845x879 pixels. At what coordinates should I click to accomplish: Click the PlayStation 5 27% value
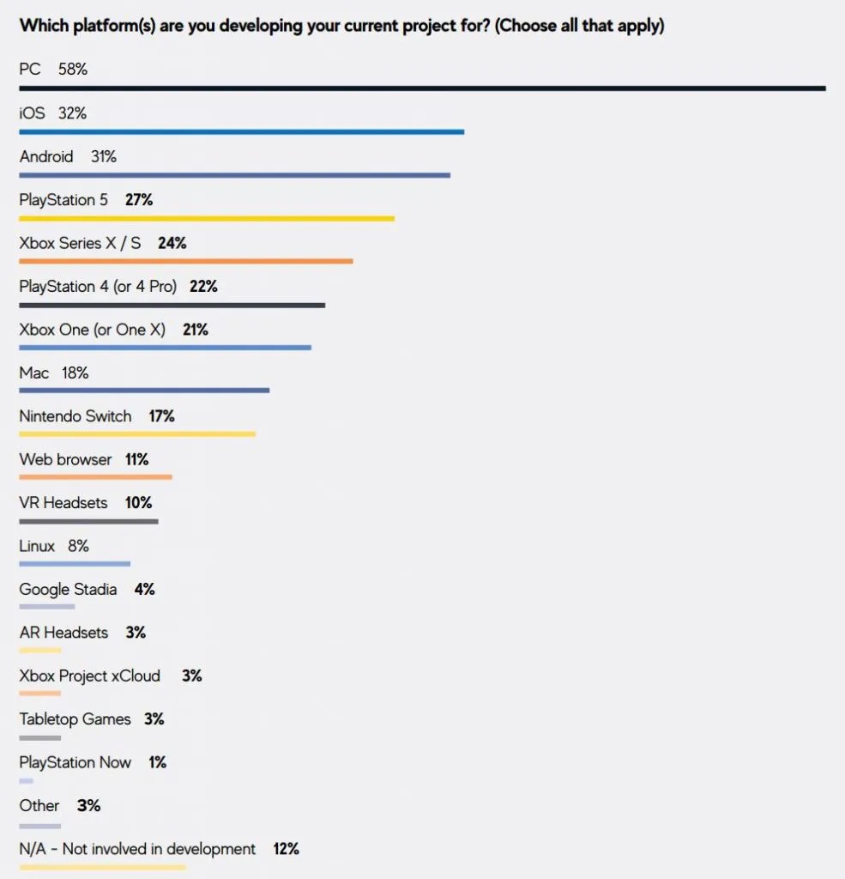click(x=138, y=200)
